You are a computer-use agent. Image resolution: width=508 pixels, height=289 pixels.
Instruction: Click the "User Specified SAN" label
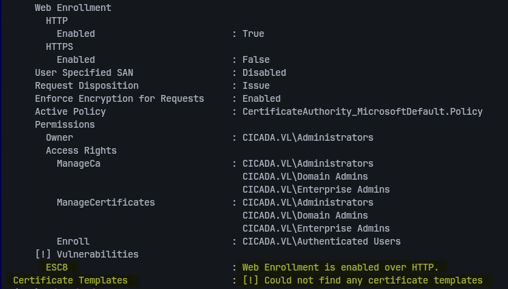[x=84, y=72]
